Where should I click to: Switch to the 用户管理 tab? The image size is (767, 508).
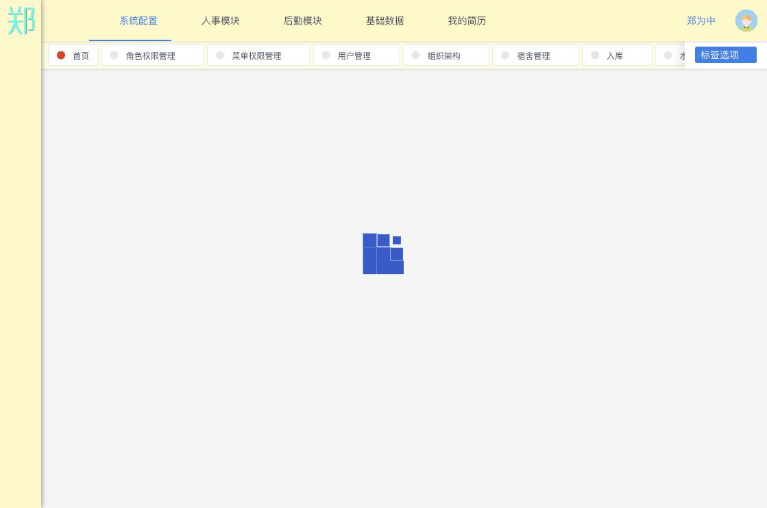(x=356, y=55)
